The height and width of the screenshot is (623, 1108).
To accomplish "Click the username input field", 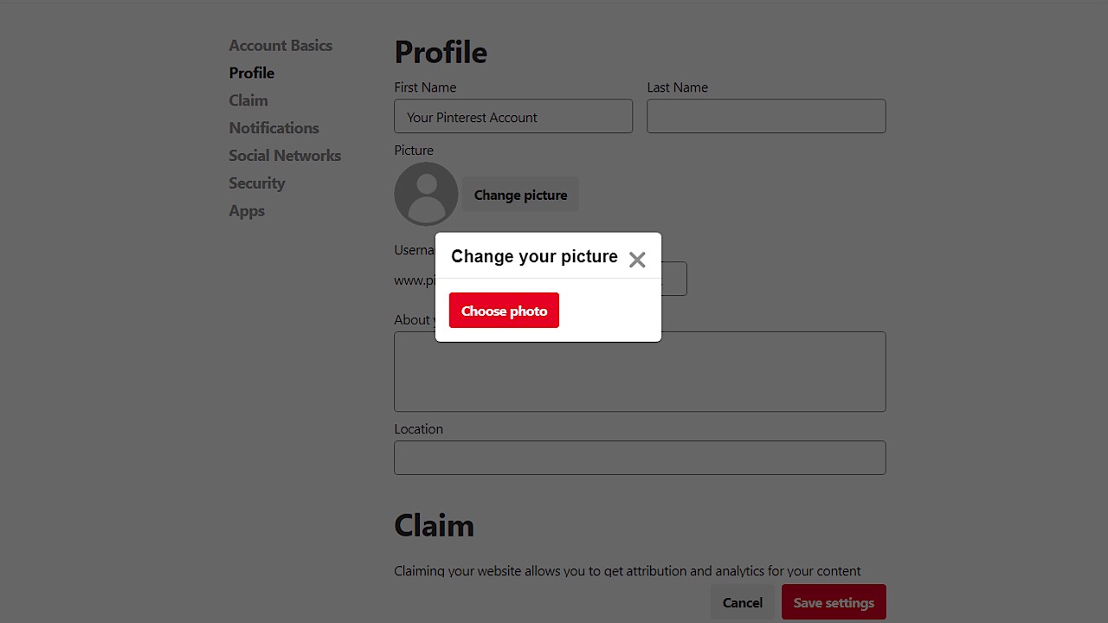I will point(675,279).
